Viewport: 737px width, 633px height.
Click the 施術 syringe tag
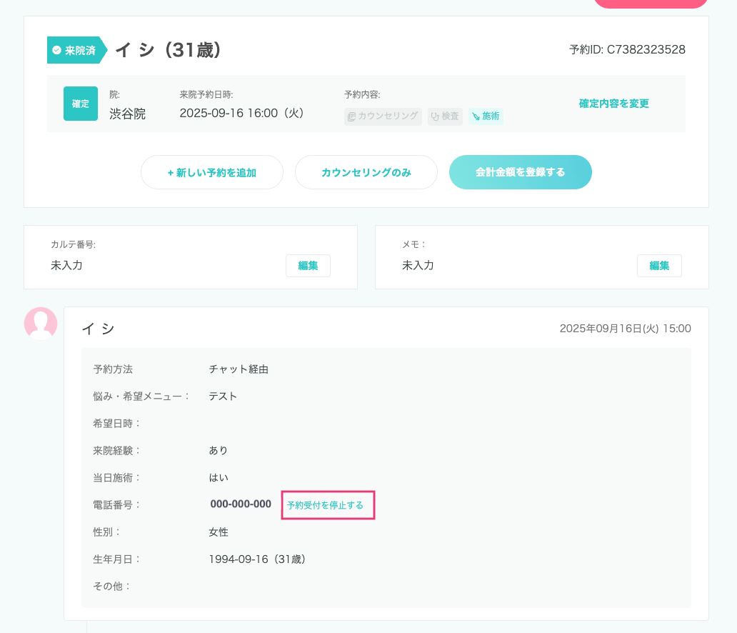point(486,116)
